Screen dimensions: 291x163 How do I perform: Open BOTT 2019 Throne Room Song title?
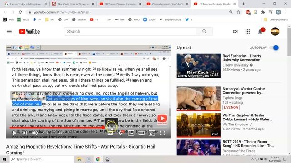tap(248, 144)
